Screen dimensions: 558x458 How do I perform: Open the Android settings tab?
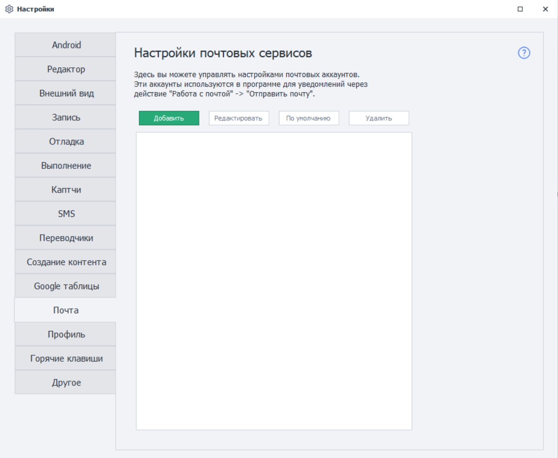tap(66, 45)
